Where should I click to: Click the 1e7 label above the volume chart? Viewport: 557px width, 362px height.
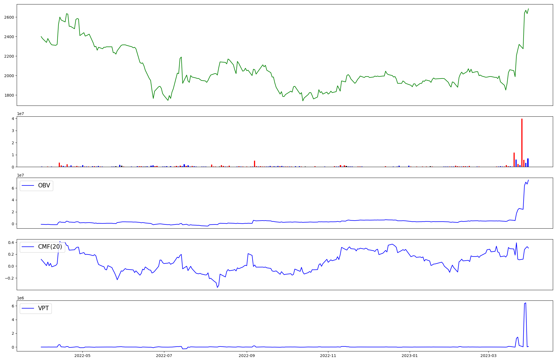(20, 114)
